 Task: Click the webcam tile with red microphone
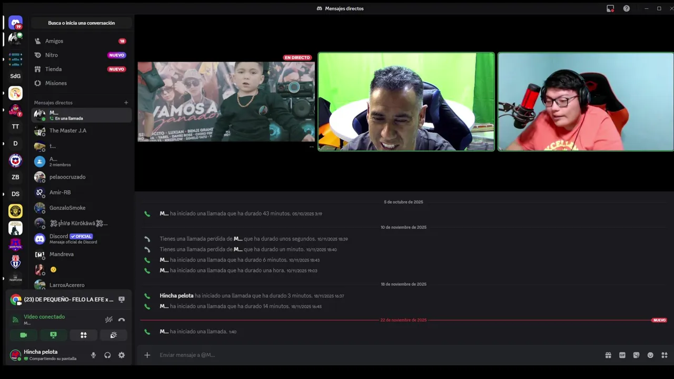click(586, 102)
